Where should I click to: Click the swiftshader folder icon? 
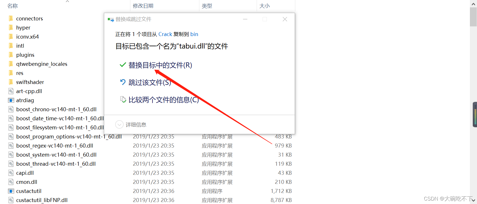click(11, 82)
